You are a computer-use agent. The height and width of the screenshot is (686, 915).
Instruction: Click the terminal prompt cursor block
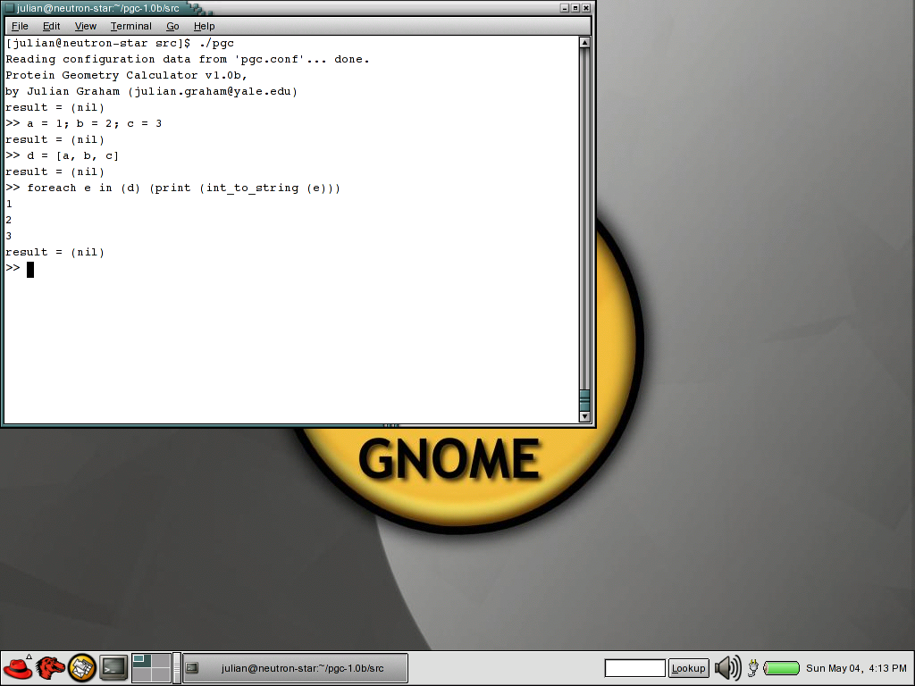pos(30,269)
